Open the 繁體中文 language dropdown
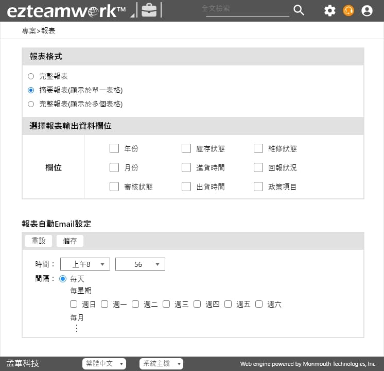The image size is (384, 371). 104,364
